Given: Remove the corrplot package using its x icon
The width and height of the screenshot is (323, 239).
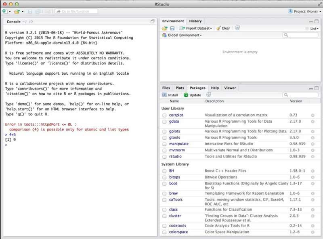Looking at the screenshot, I should (313, 115).
